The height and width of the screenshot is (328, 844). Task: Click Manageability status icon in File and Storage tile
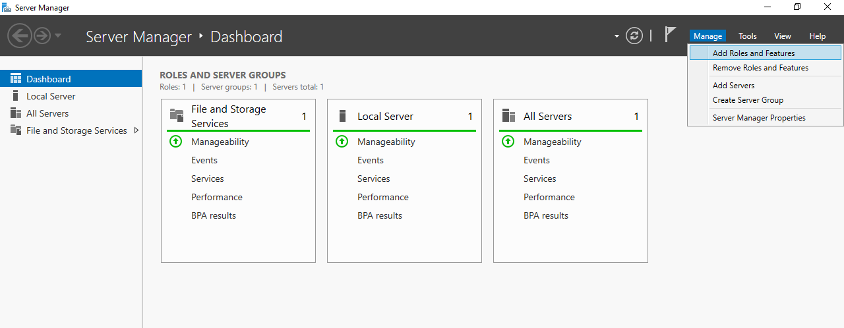coord(175,142)
